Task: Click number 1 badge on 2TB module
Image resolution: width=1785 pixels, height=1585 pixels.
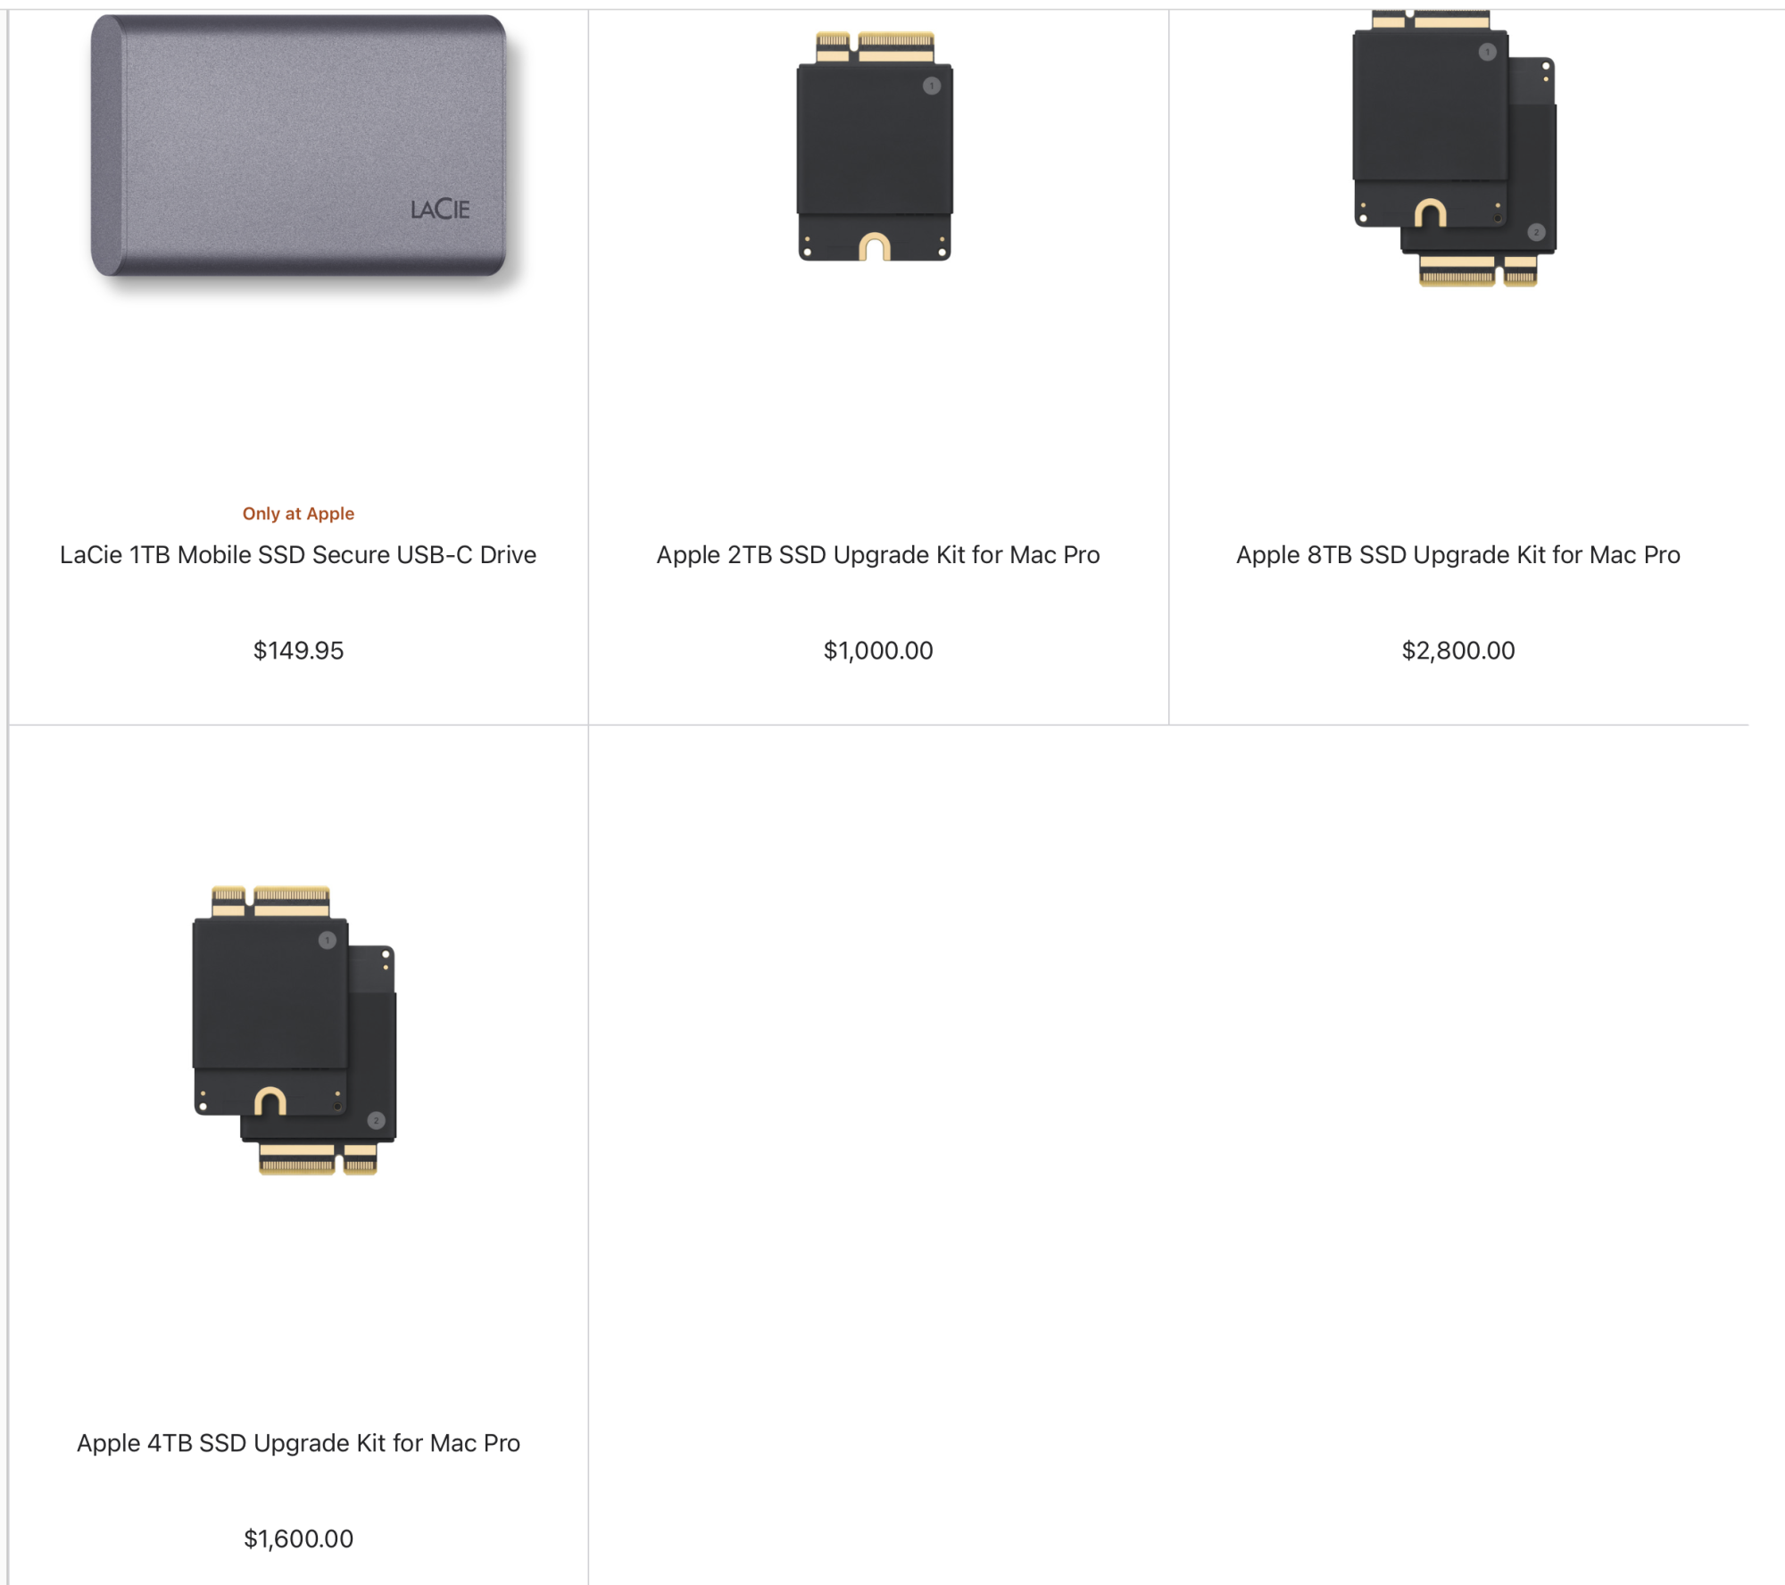Action: pyautogui.click(x=932, y=87)
